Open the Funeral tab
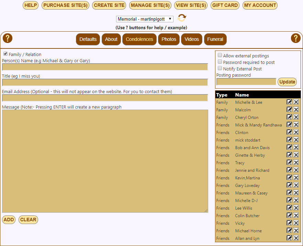The width and height of the screenshot is (303, 246). coord(215,39)
